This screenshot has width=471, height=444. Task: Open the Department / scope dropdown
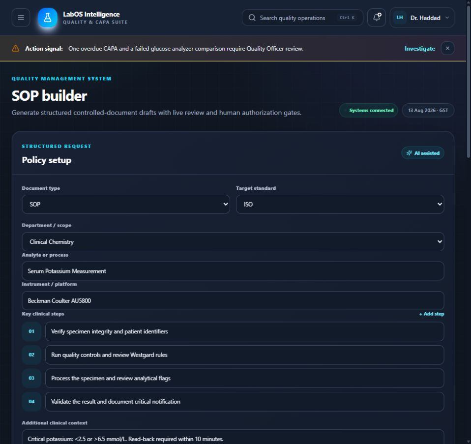(233, 242)
